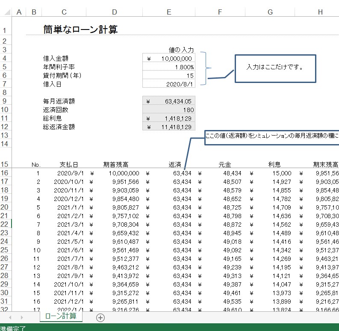Click the loan amount input 10,000,000
The width and height of the screenshot is (339, 331).
click(x=169, y=59)
